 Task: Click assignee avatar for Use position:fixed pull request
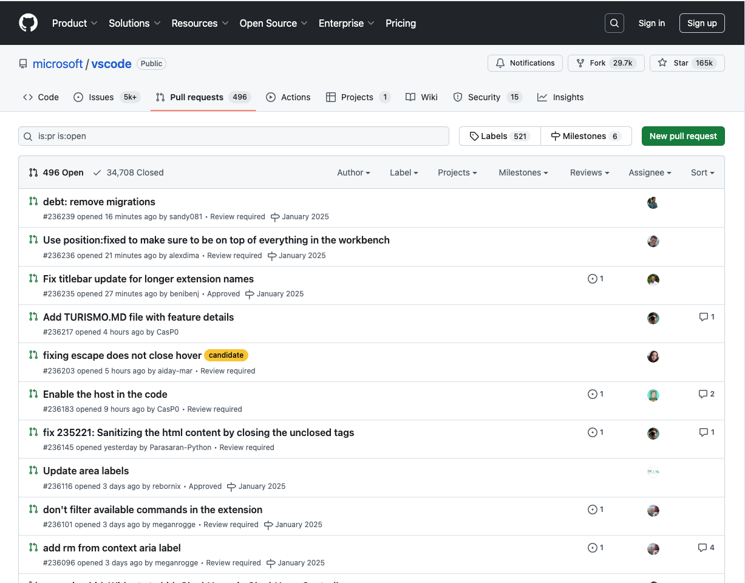(x=653, y=241)
